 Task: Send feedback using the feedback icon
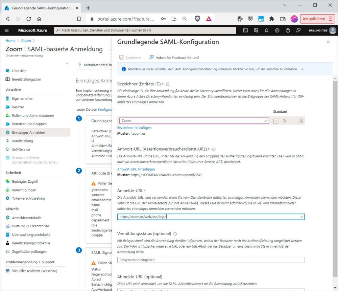point(298,30)
